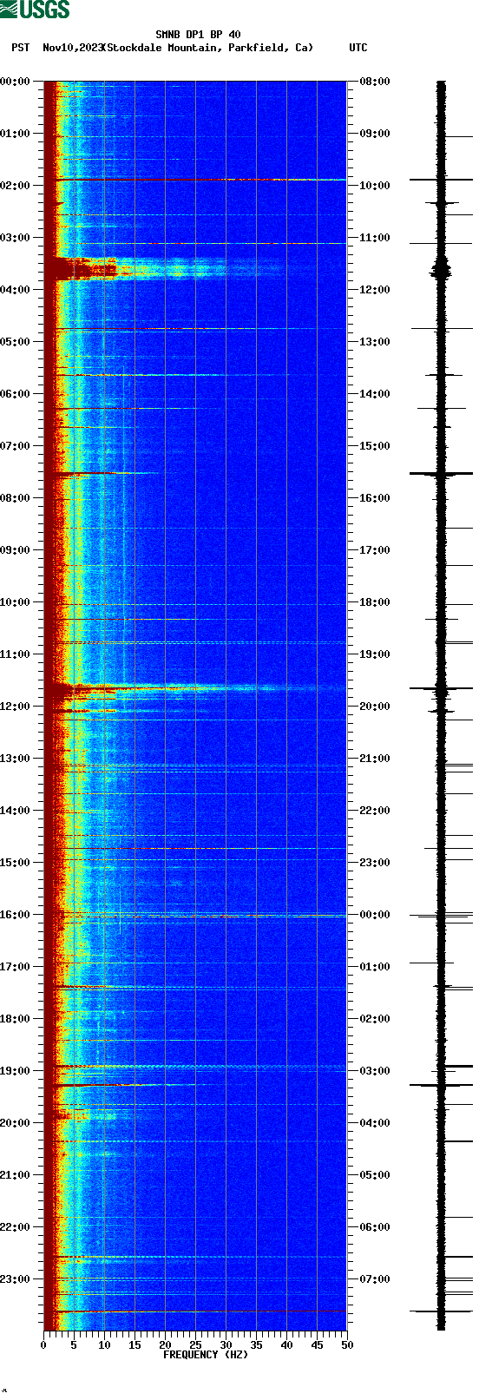Click the PST header label
This screenshot has height=1400, width=479.
pyautogui.click(x=21, y=48)
